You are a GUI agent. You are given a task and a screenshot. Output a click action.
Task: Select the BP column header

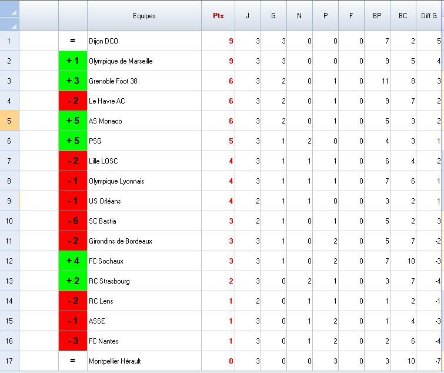377,16
